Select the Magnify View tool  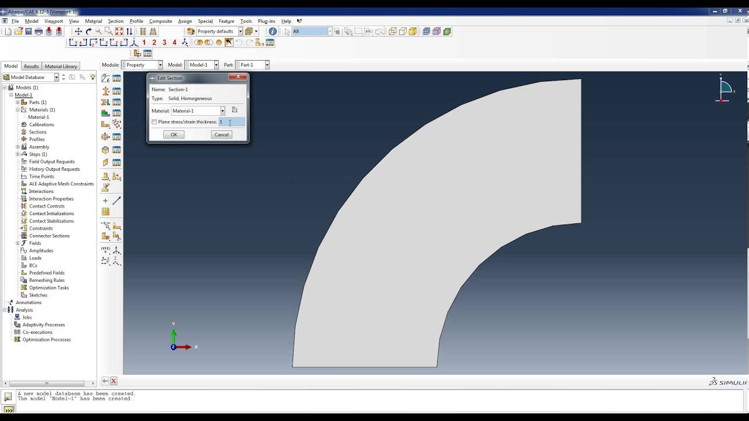point(98,32)
